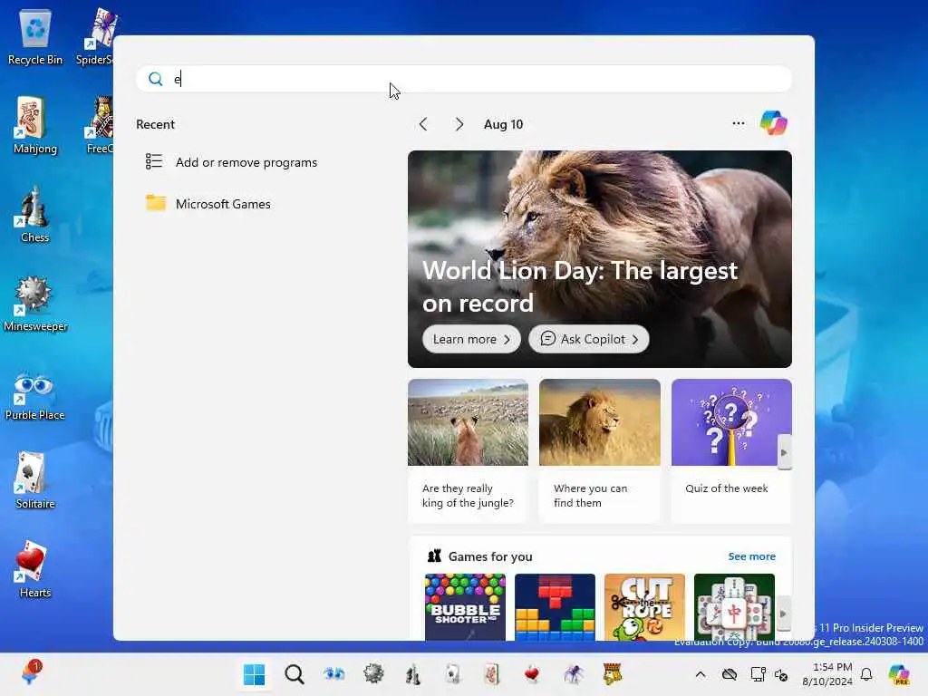Open Minesweeper from the taskbar

(x=373, y=674)
